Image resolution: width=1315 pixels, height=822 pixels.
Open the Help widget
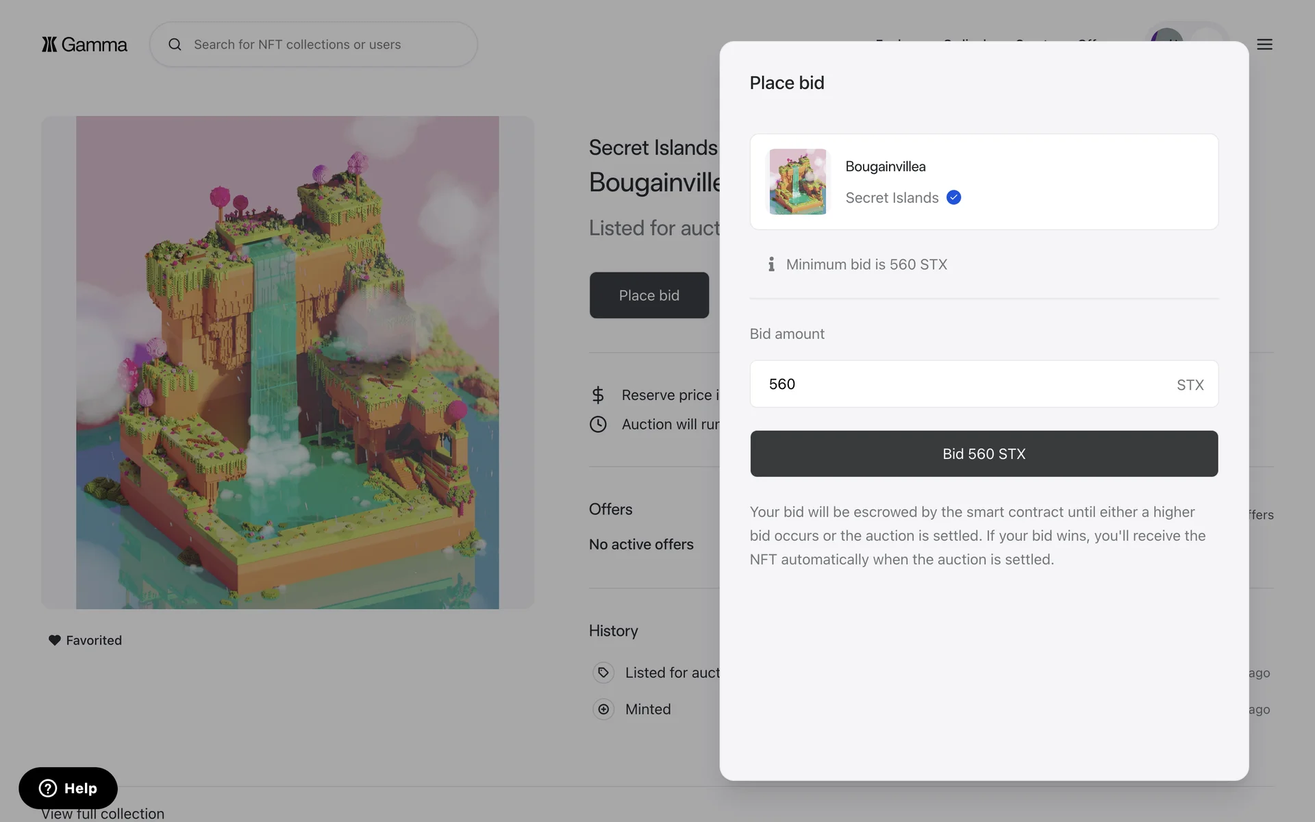68,788
